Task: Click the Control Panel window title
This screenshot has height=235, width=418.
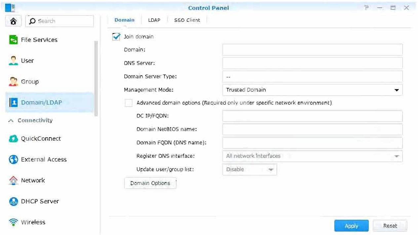Action: pyautogui.click(x=209, y=8)
